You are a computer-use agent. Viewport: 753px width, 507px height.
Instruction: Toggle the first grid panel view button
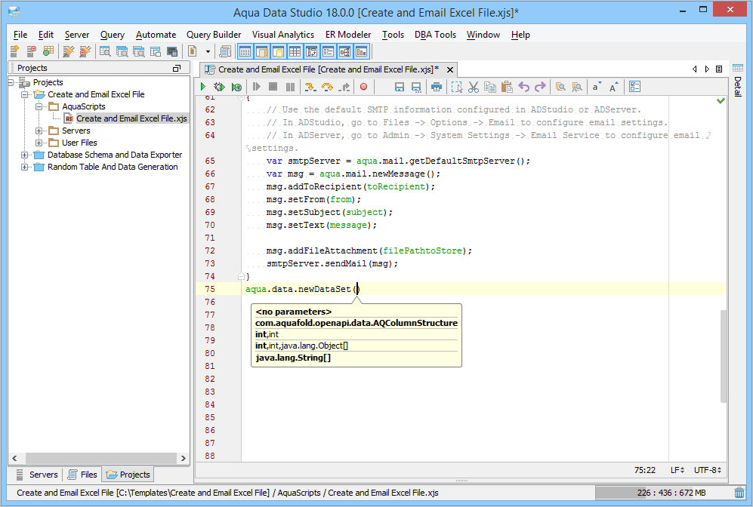[245, 51]
